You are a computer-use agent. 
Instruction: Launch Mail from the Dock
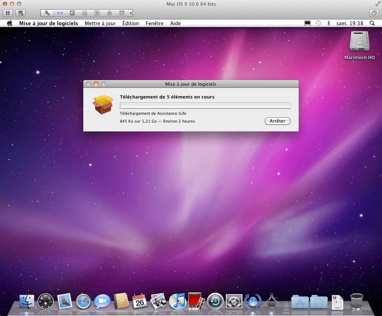point(64,301)
